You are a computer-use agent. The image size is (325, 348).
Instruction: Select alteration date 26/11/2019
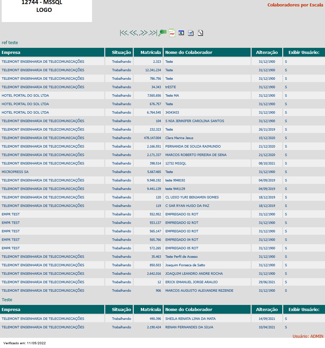[267, 129]
